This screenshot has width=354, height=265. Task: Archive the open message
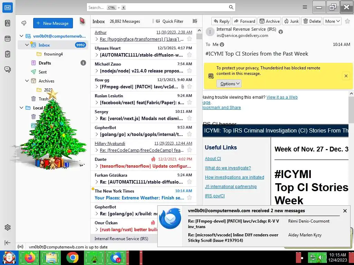[x=270, y=21]
